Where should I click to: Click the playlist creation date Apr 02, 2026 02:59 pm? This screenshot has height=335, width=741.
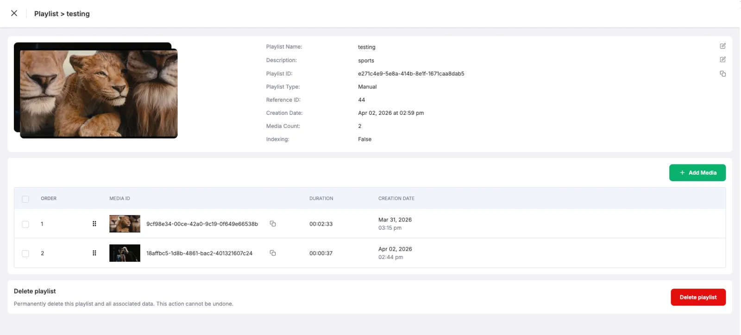(391, 113)
